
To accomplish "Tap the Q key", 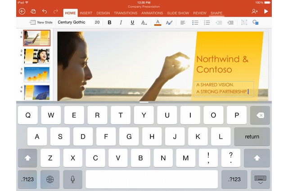I will point(28,115).
